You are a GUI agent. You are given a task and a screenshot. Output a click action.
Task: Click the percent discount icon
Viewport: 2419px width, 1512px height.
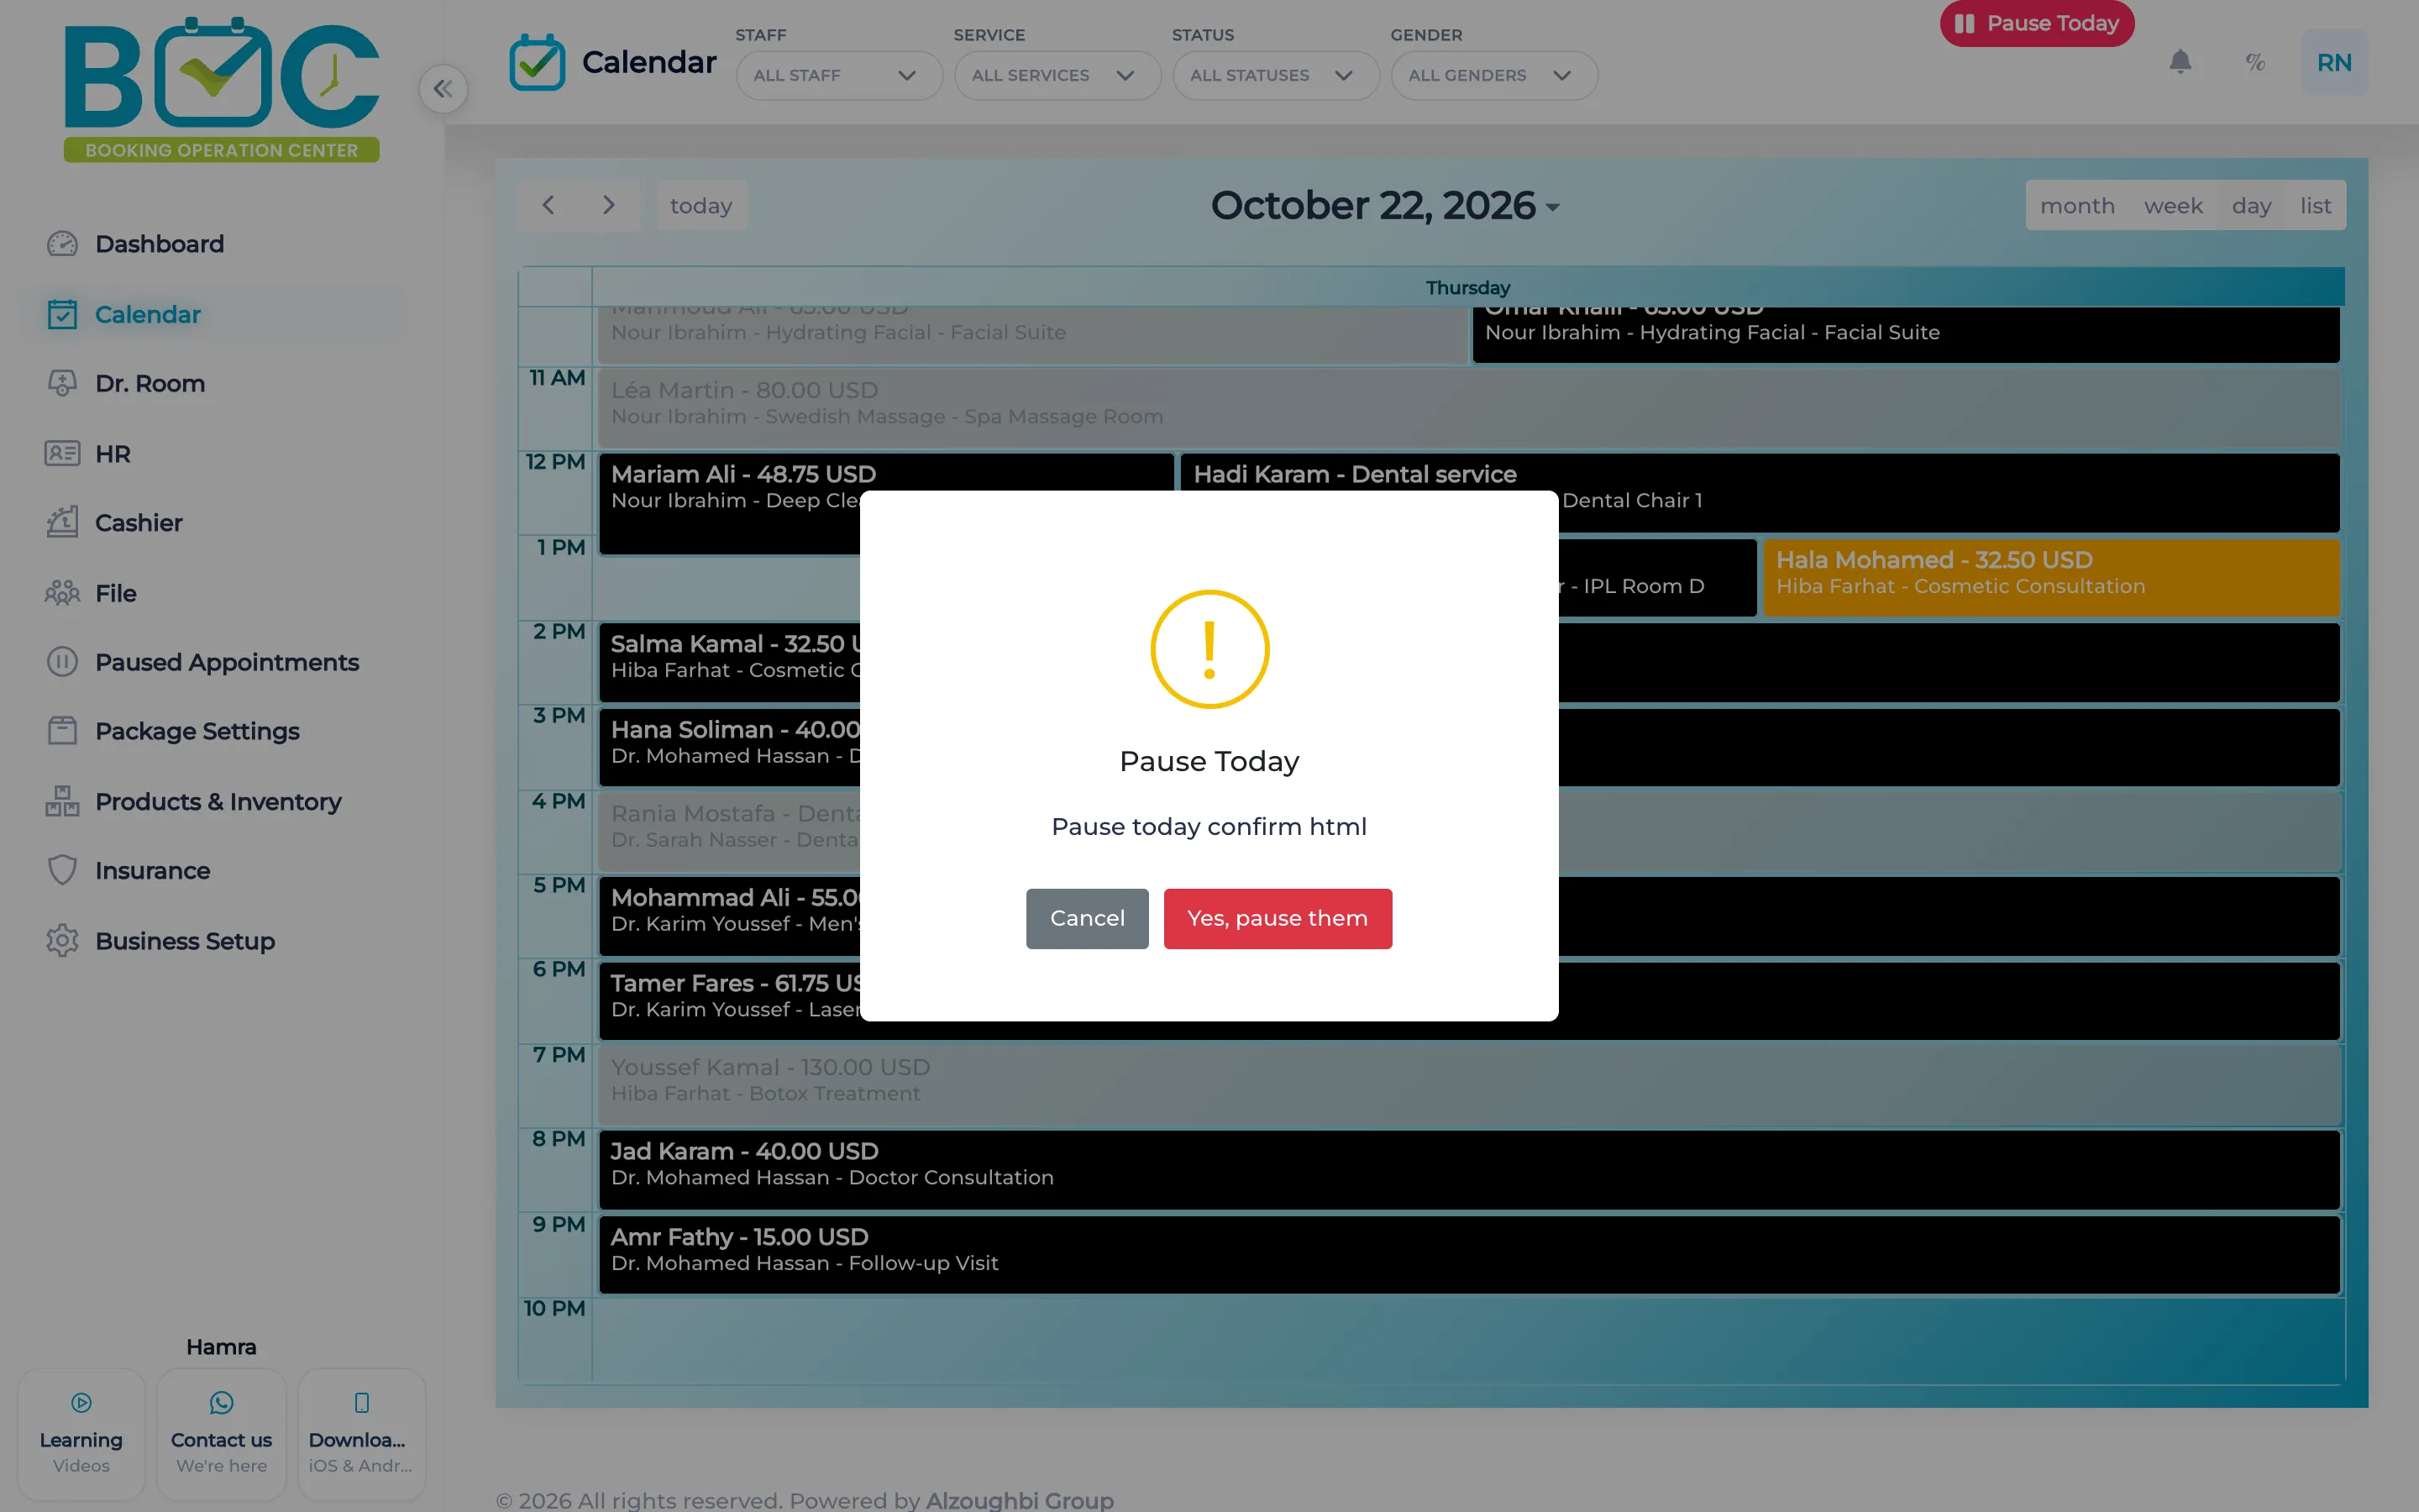click(2255, 62)
